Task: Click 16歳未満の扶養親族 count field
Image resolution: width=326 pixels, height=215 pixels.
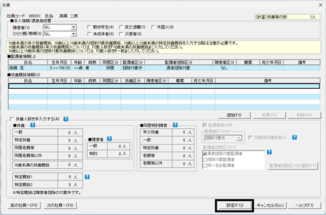Action: (x=70, y=165)
